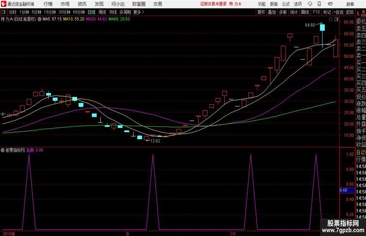This screenshot has height=236, width=366.
Task: Click the red L icon on right edge
Action: (358, 14)
